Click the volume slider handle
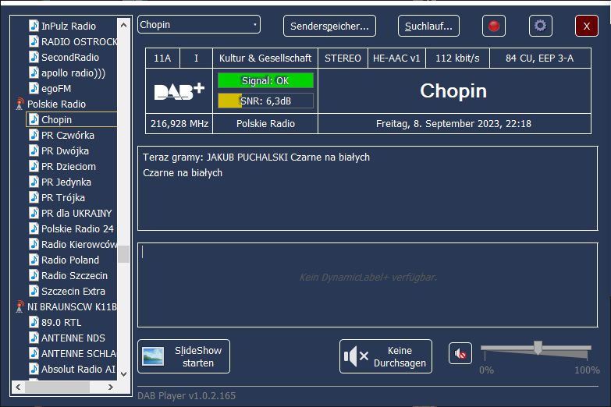 tap(538, 348)
